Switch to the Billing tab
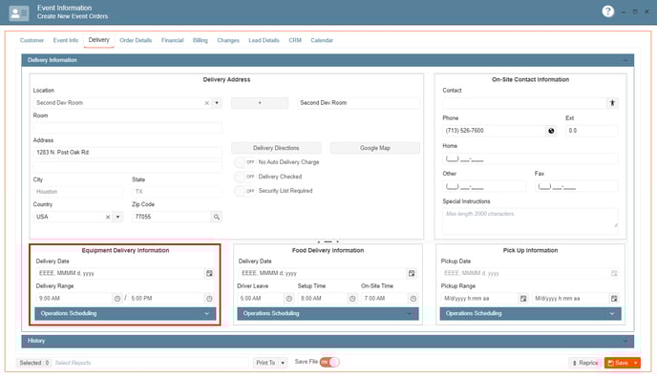 (x=201, y=40)
